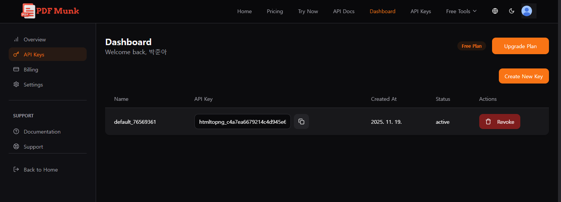Viewport: 561px width, 202px height.
Task: Click the Upgrade Plan button
Action: (x=520, y=46)
